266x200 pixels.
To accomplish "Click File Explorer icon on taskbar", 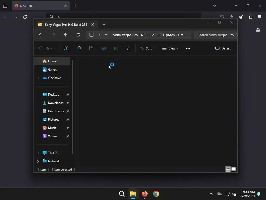I will [133, 194].
